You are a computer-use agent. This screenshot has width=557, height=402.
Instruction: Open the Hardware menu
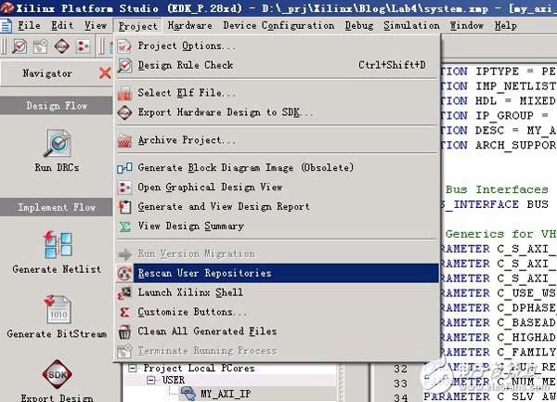[x=190, y=26]
